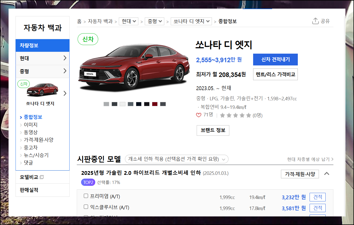Screen dimensions: 354x225
Task: Click the fifth rating star
Action: point(249,115)
